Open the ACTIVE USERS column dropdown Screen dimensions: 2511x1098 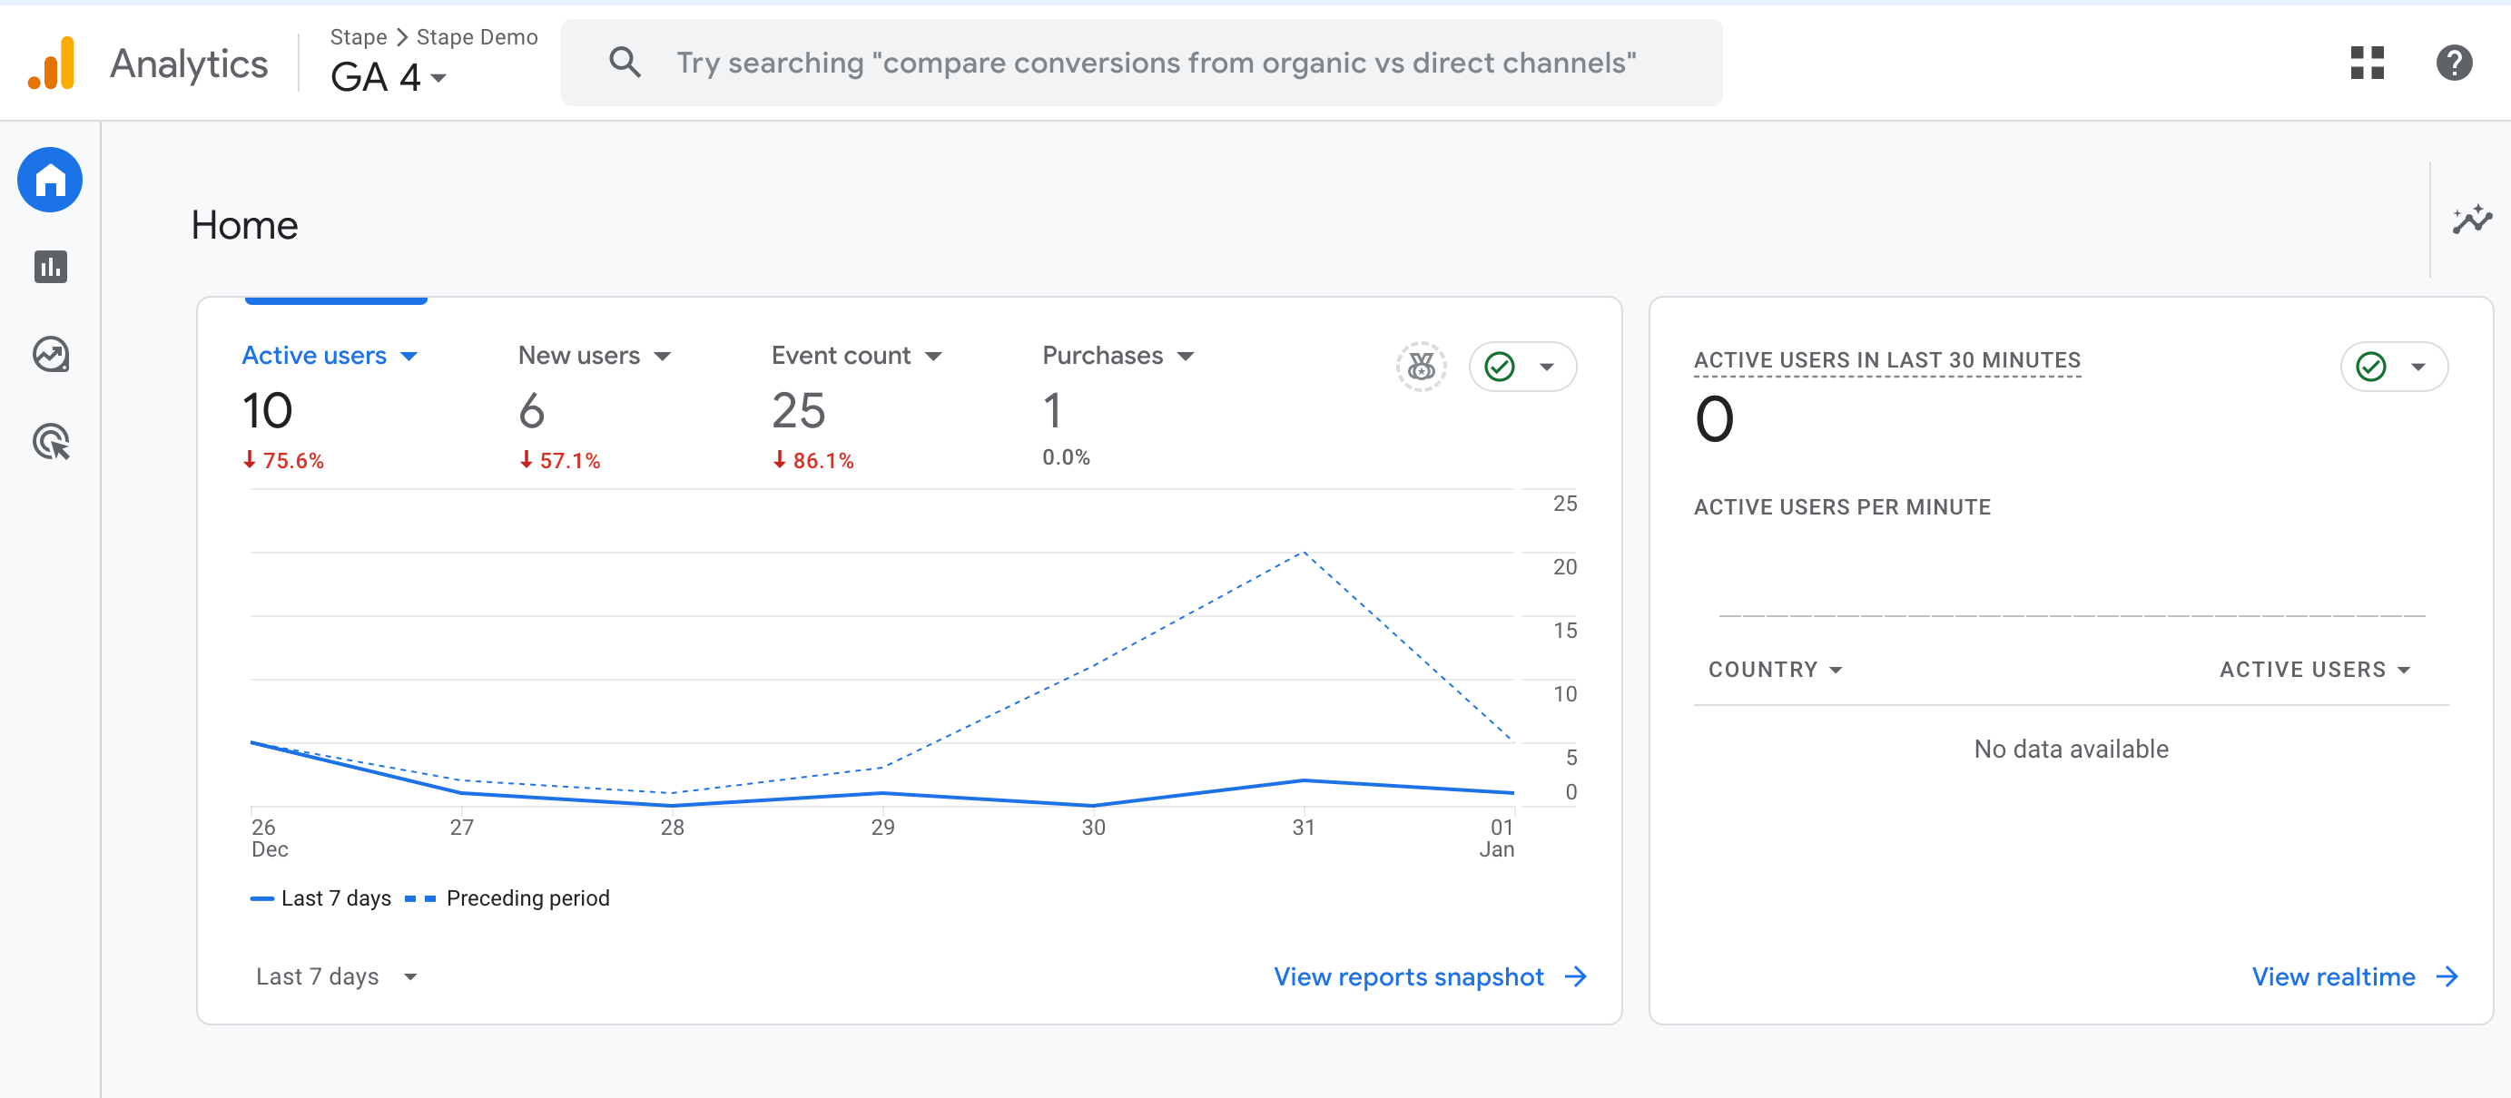coord(2315,670)
